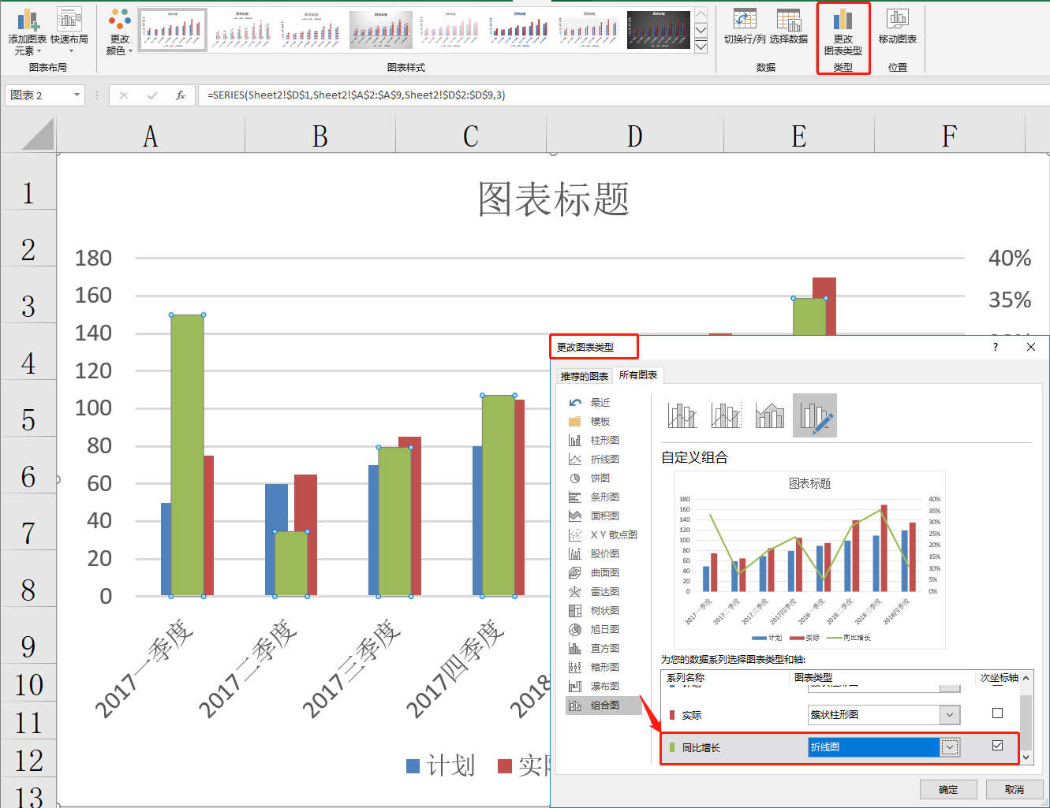Click green 同比增长 series color marker

point(672,747)
